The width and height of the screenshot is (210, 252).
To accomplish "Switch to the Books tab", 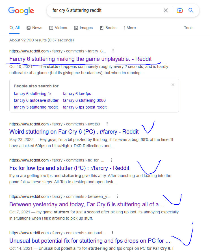I will (108, 28).
